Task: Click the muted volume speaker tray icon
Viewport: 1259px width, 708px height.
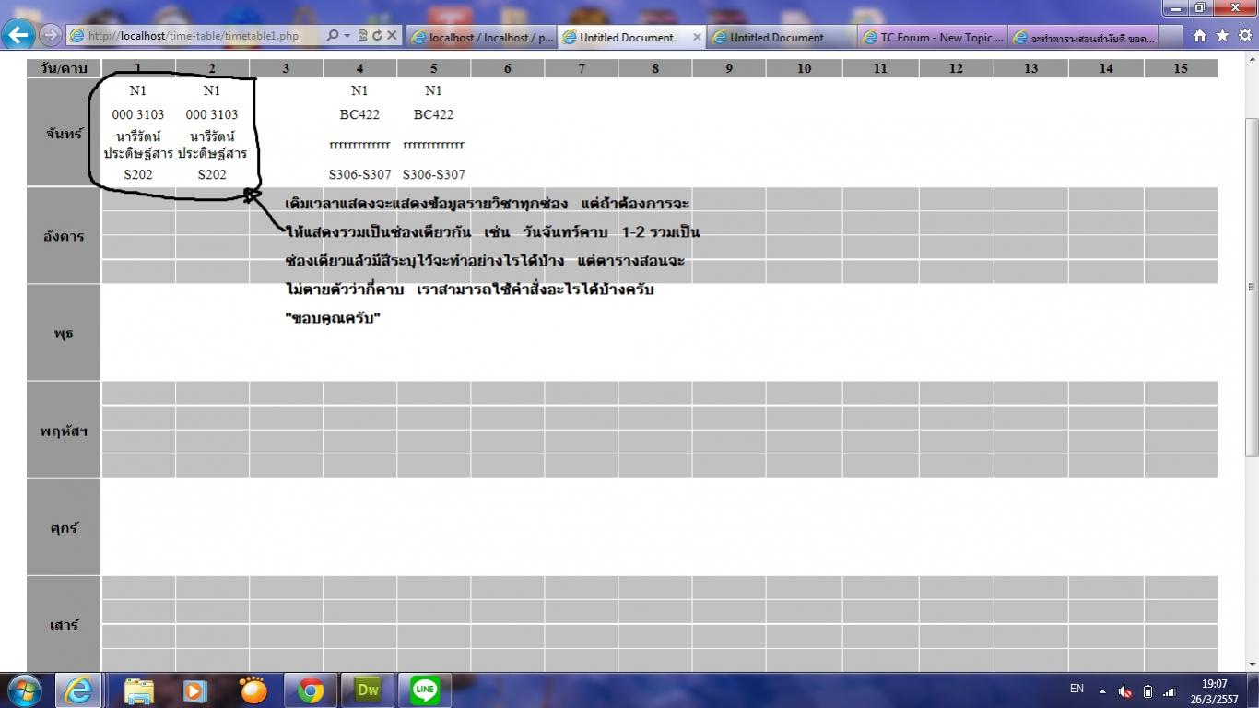Action: (x=1125, y=691)
